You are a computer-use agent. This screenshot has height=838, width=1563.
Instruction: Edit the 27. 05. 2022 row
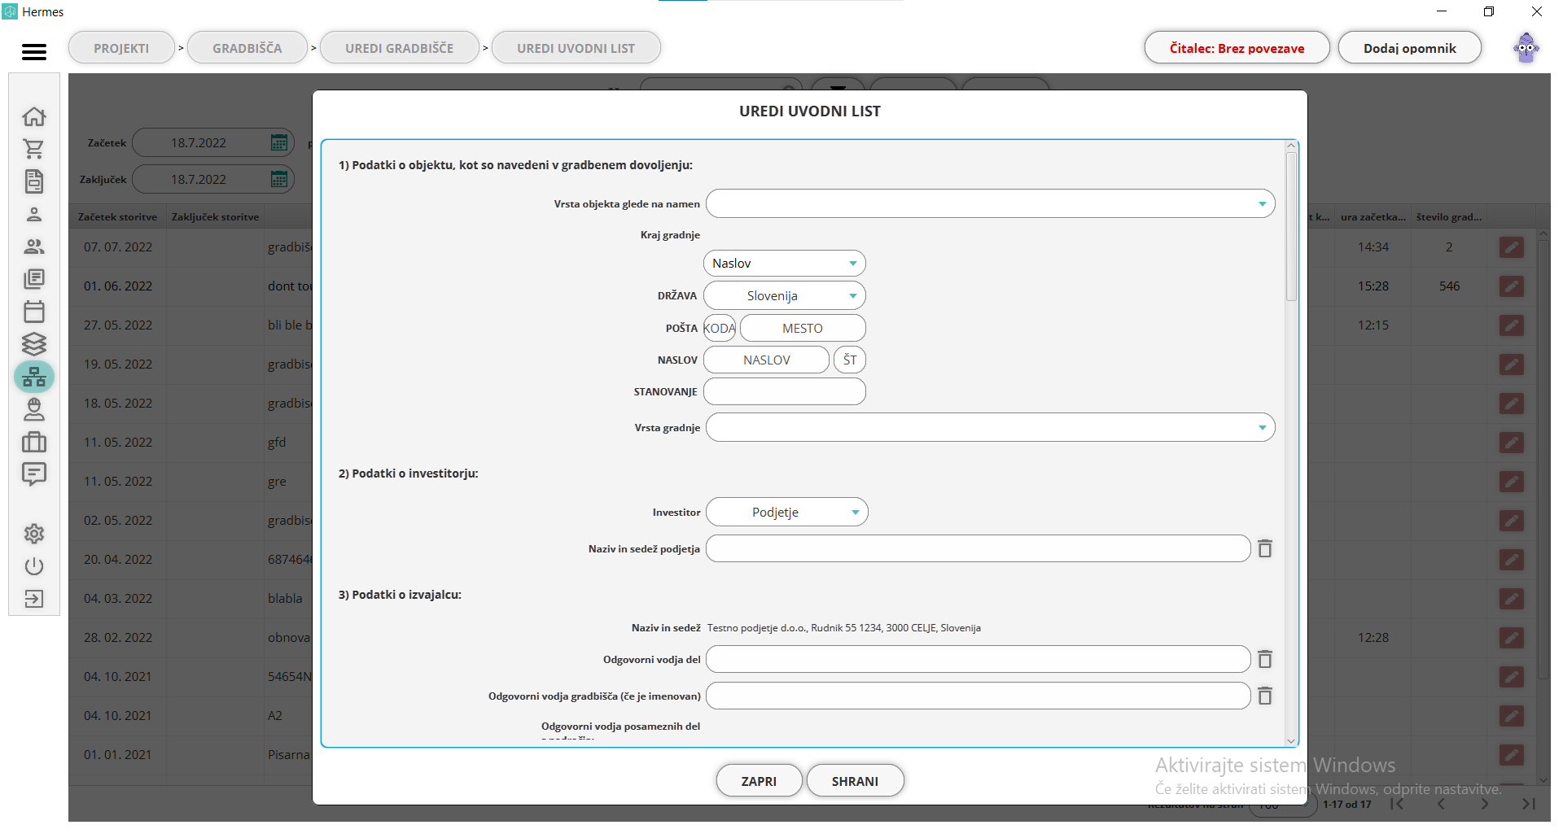click(x=1512, y=325)
